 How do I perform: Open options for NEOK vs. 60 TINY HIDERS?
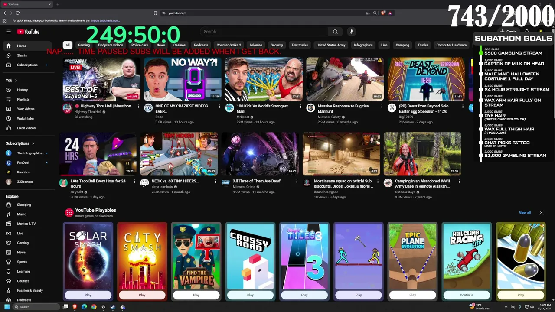(x=215, y=181)
